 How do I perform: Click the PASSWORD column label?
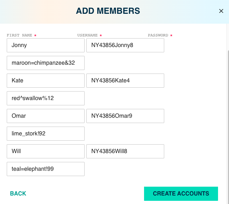pyautogui.click(x=158, y=35)
